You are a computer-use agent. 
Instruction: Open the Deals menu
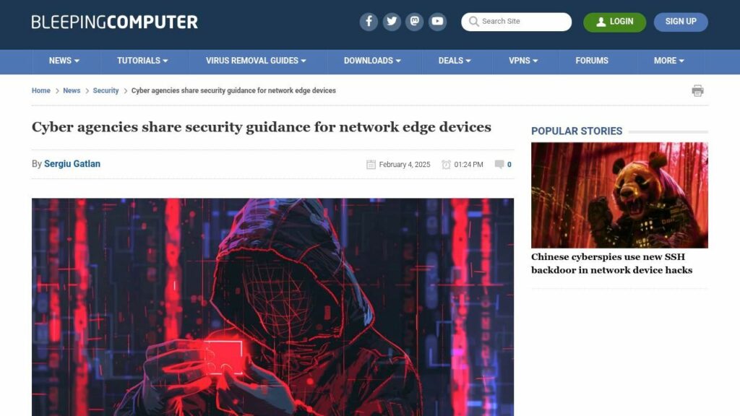(x=455, y=61)
